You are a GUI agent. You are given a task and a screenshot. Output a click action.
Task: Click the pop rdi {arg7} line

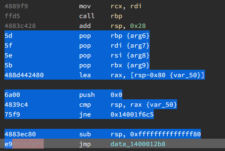[x=77, y=46]
